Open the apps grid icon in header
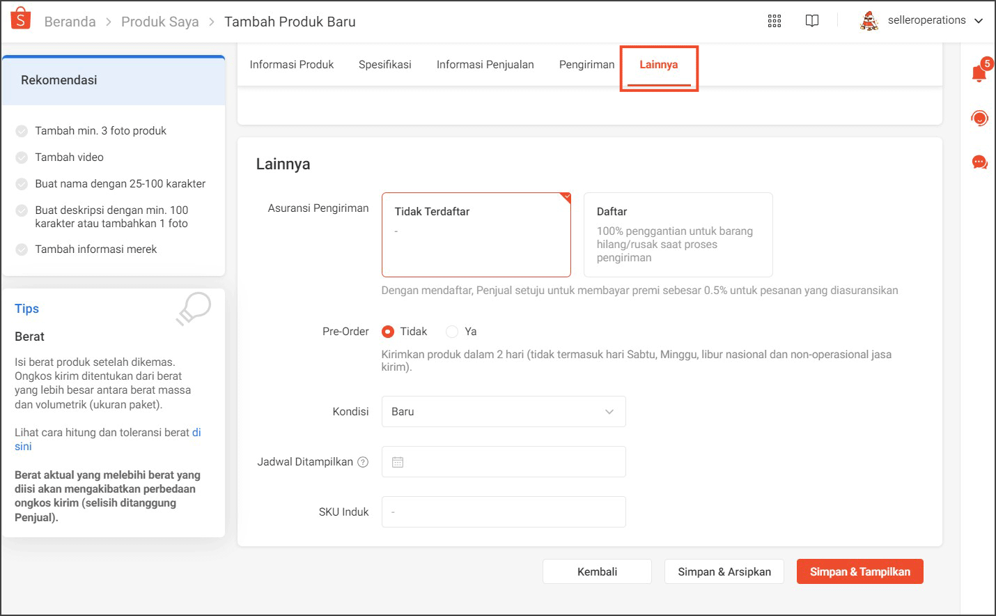 [774, 21]
